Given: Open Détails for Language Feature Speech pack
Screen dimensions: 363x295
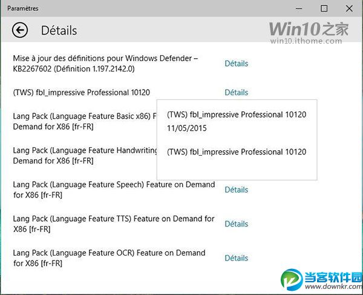Looking at the screenshot, I should (x=237, y=190).
